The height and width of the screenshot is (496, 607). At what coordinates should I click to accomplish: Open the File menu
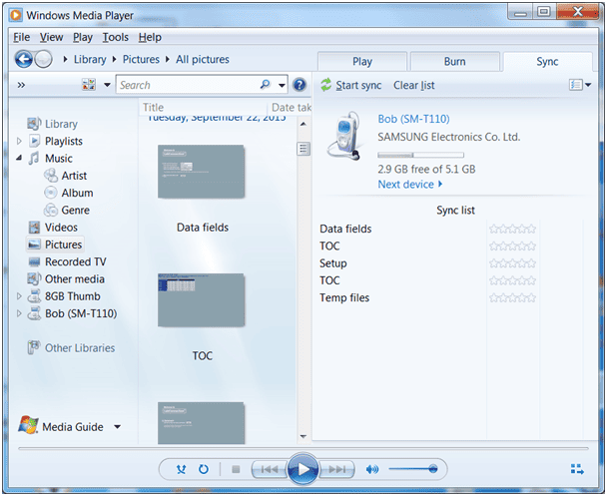click(21, 37)
